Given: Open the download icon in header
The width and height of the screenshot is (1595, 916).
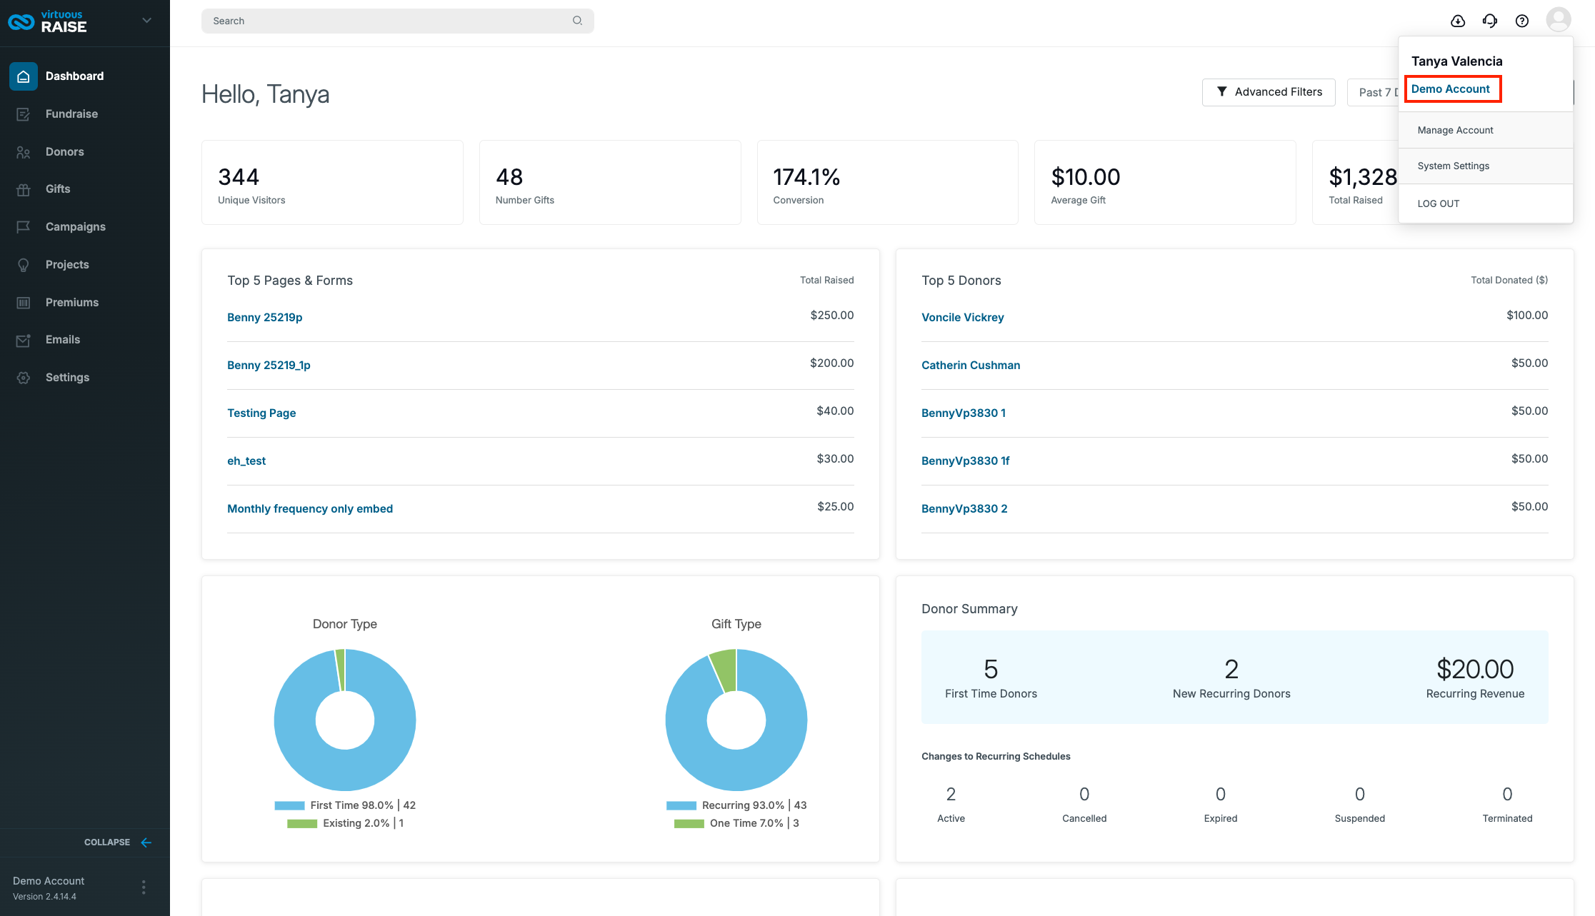Looking at the screenshot, I should click(x=1458, y=21).
